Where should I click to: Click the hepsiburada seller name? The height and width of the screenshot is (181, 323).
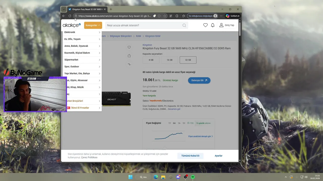(155, 101)
